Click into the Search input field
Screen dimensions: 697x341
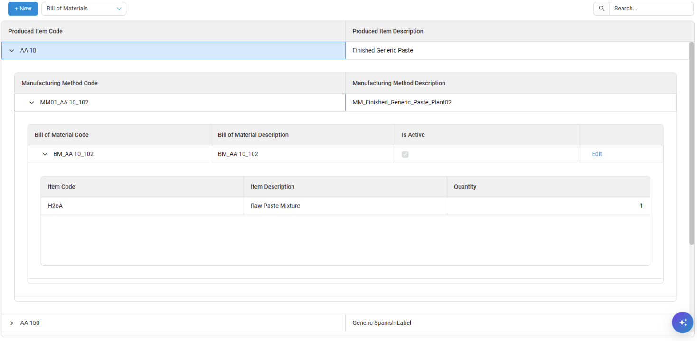(650, 9)
